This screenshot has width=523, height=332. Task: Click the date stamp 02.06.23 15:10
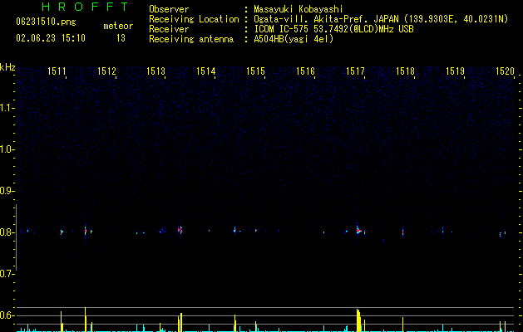pyautogui.click(x=51, y=38)
